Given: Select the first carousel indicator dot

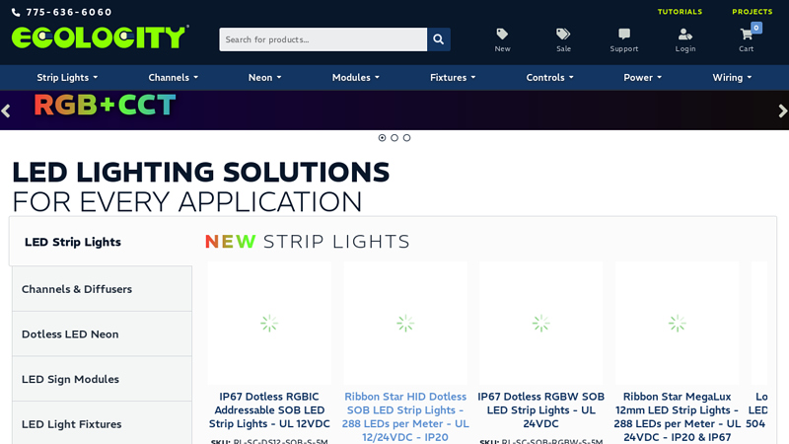Looking at the screenshot, I should pyautogui.click(x=383, y=138).
